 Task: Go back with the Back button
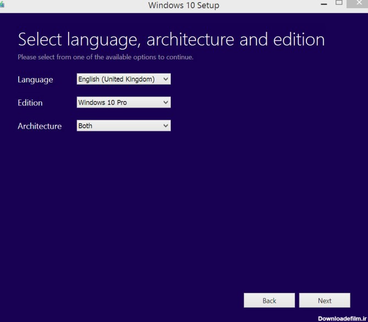(x=269, y=301)
